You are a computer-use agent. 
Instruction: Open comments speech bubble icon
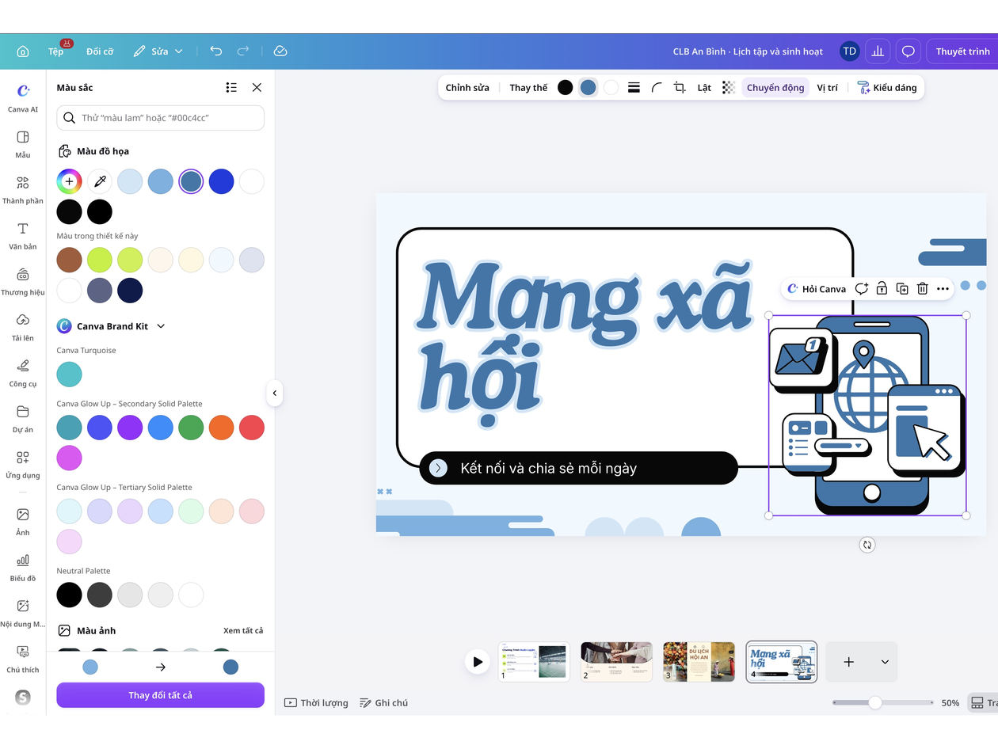[908, 51]
